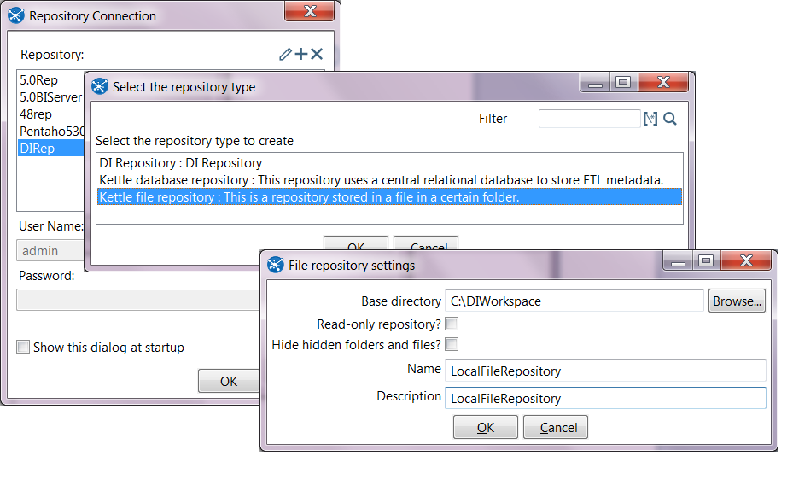Enable the Read-only repository checkbox

click(x=452, y=324)
